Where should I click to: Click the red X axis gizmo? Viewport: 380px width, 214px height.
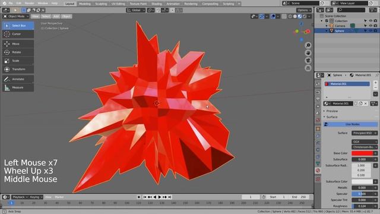point(308,32)
